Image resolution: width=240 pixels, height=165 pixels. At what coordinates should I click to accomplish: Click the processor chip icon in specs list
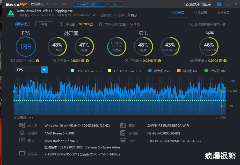(22, 133)
